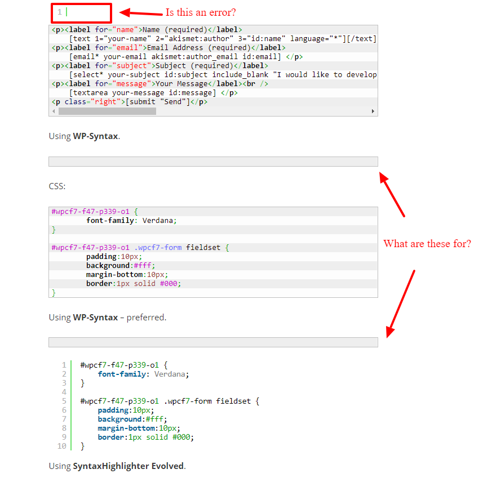Click the upward red arrow near the first gray bar
The image size is (483, 478).
[392, 194]
